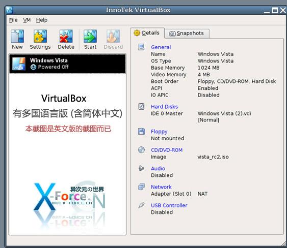Click the Floppy Not mounted text
287x248 pixels.
click(x=168, y=138)
